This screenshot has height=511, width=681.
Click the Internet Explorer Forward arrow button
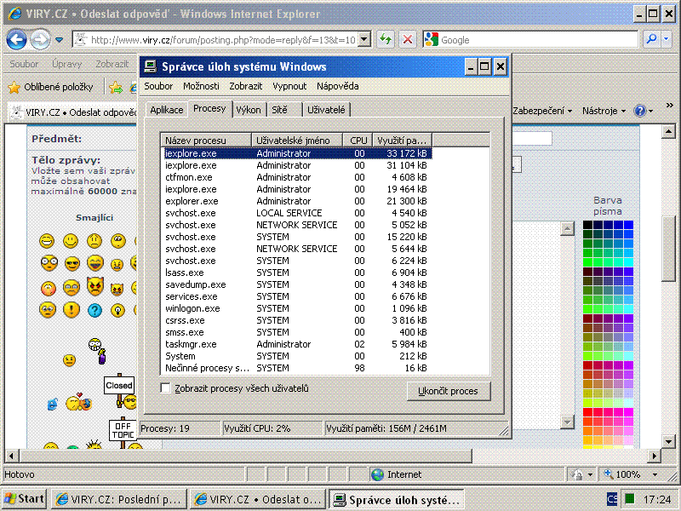[40, 40]
